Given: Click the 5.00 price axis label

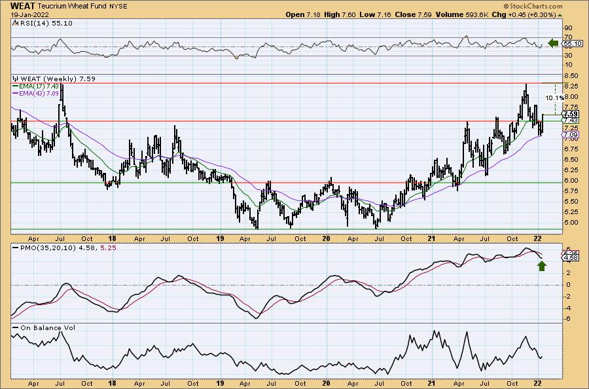Looking at the screenshot, I should coord(571,222).
